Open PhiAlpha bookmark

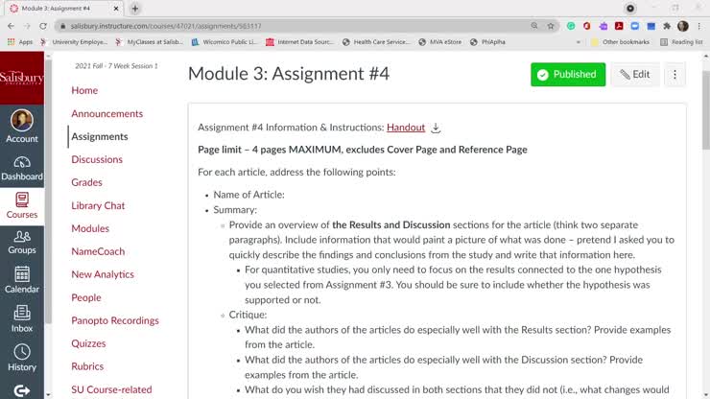(x=488, y=42)
